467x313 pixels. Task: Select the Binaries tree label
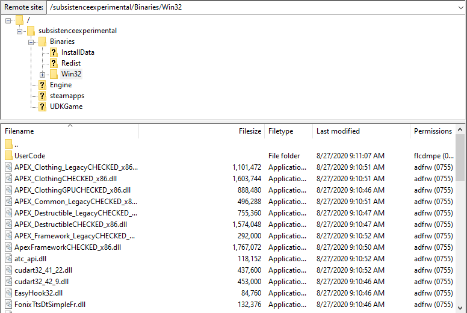pos(62,42)
